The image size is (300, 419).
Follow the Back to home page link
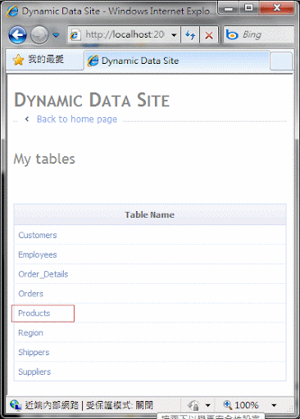(77, 119)
